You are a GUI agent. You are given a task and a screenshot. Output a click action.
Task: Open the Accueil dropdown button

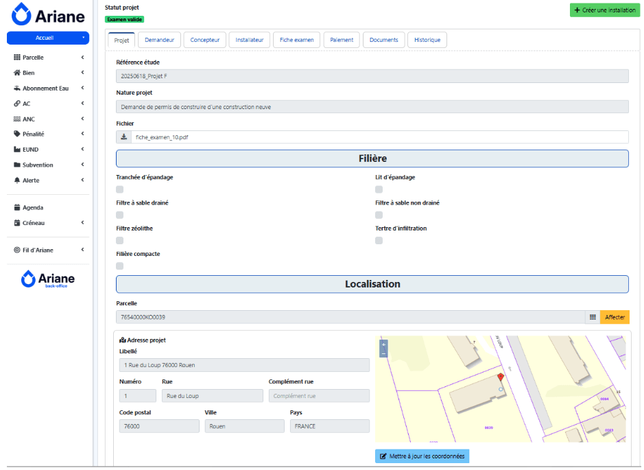tap(47, 38)
